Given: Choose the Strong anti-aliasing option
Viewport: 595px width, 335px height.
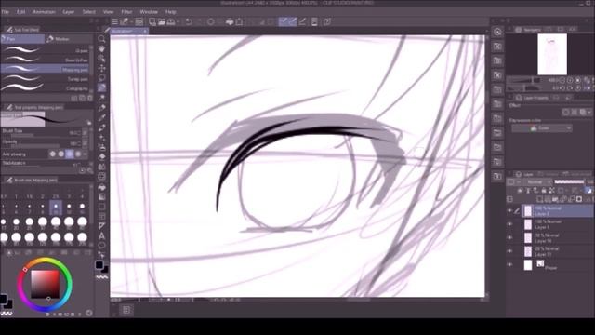Looking at the screenshot, I should coord(78,154).
